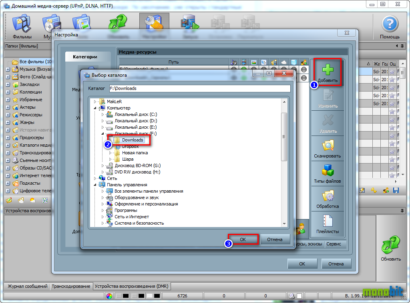Click the cloud column icon in Медиа-ресурсы

click(284, 62)
